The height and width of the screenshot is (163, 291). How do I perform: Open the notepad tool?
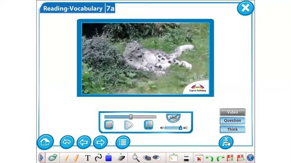coord(173,158)
